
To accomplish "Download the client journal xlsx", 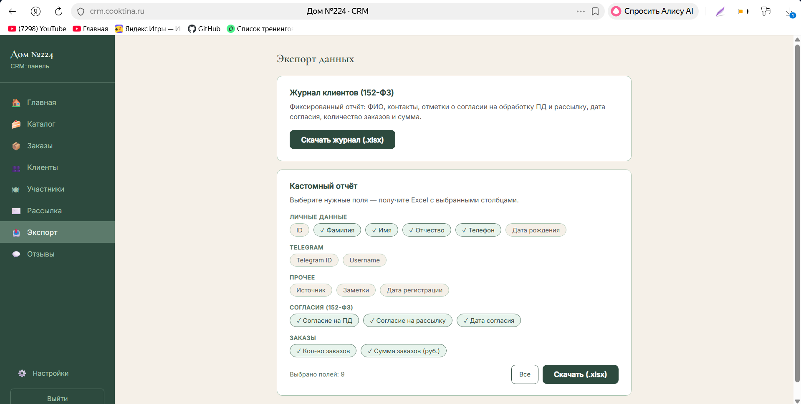I will 342,140.
